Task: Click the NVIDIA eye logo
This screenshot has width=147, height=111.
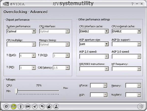Action: point(6,4)
